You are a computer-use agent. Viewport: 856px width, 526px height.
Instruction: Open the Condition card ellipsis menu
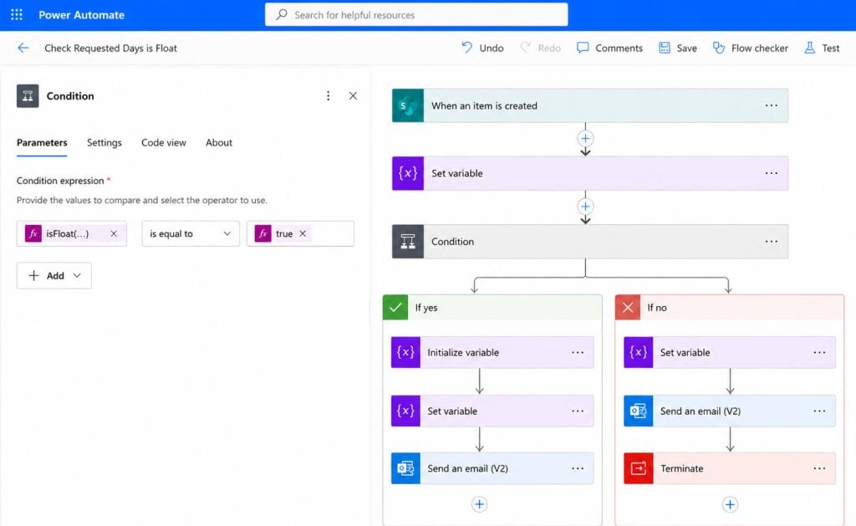point(771,242)
